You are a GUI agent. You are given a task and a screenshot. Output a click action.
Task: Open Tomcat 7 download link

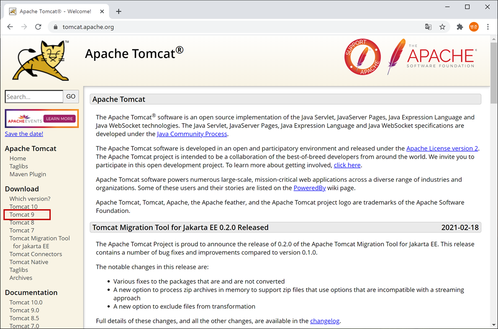[x=22, y=231]
